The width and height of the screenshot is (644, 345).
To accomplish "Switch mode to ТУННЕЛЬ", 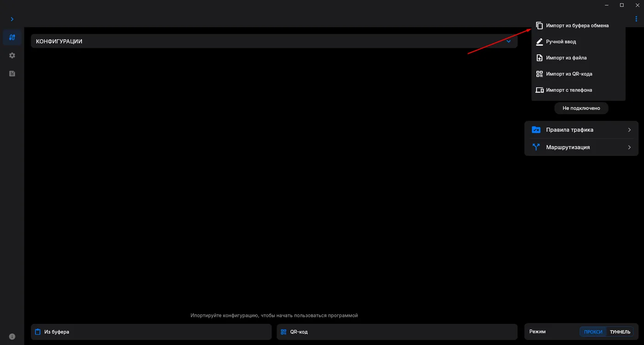I will tap(620, 332).
